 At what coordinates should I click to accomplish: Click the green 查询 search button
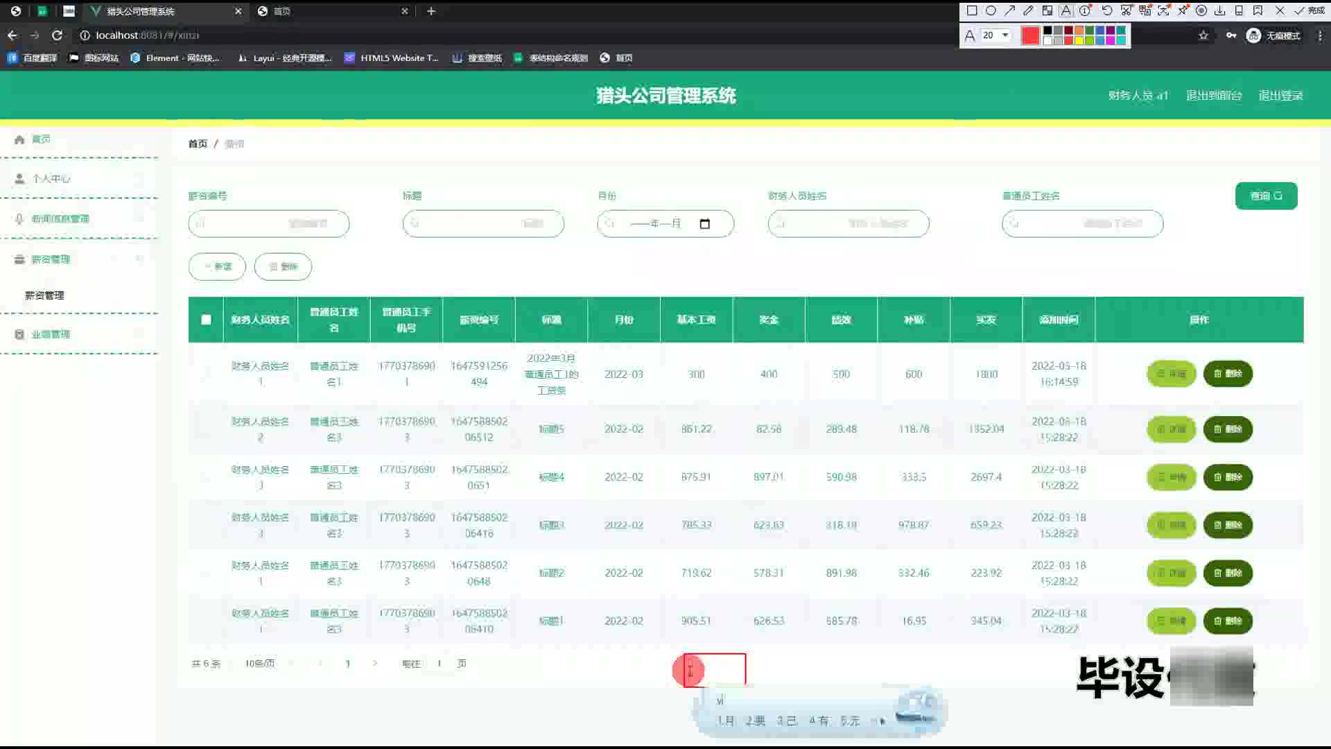click(1266, 196)
